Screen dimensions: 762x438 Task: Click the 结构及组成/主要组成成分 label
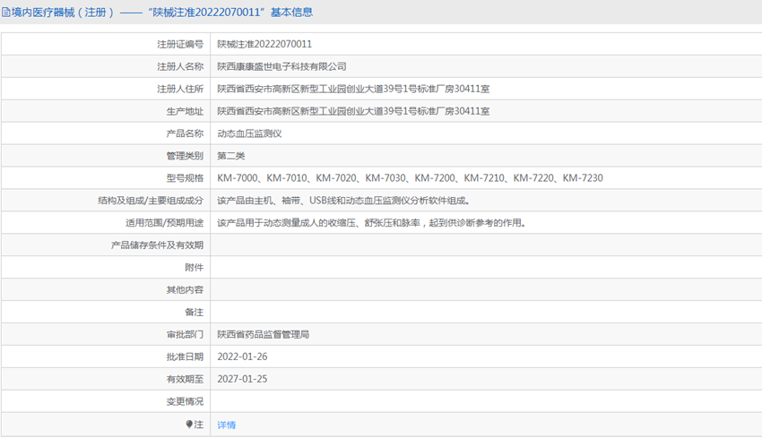click(151, 201)
